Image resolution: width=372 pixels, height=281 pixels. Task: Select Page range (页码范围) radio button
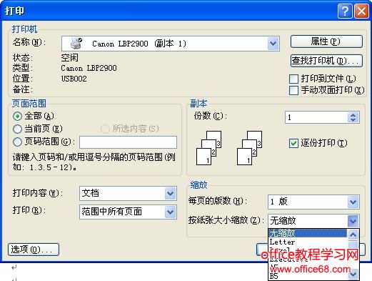(17, 142)
